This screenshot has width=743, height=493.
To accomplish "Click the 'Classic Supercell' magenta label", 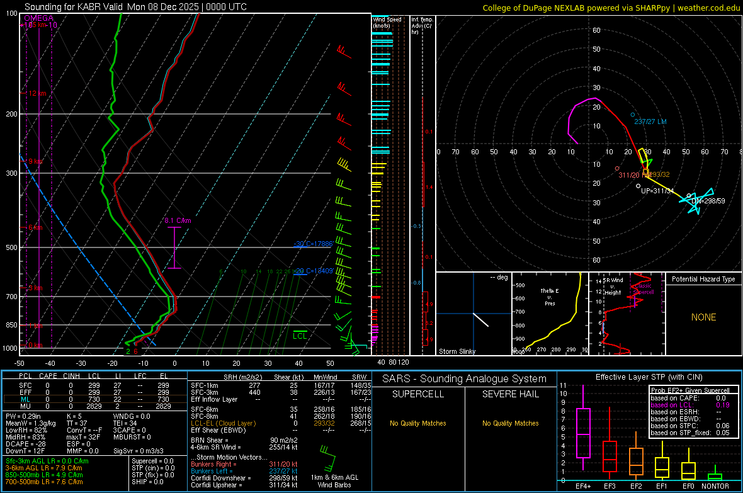I will coord(643,289).
